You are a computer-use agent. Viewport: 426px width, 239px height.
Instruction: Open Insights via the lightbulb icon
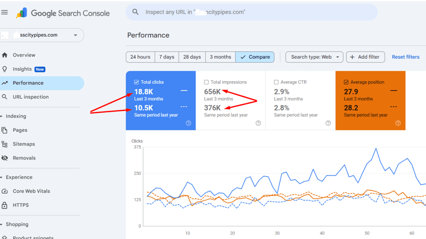5,69
